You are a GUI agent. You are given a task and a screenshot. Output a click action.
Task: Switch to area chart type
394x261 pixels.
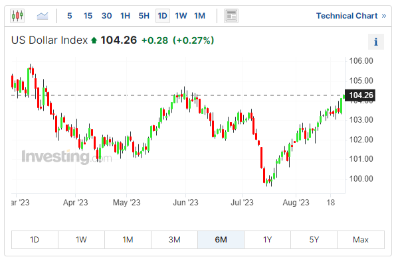pos(43,16)
